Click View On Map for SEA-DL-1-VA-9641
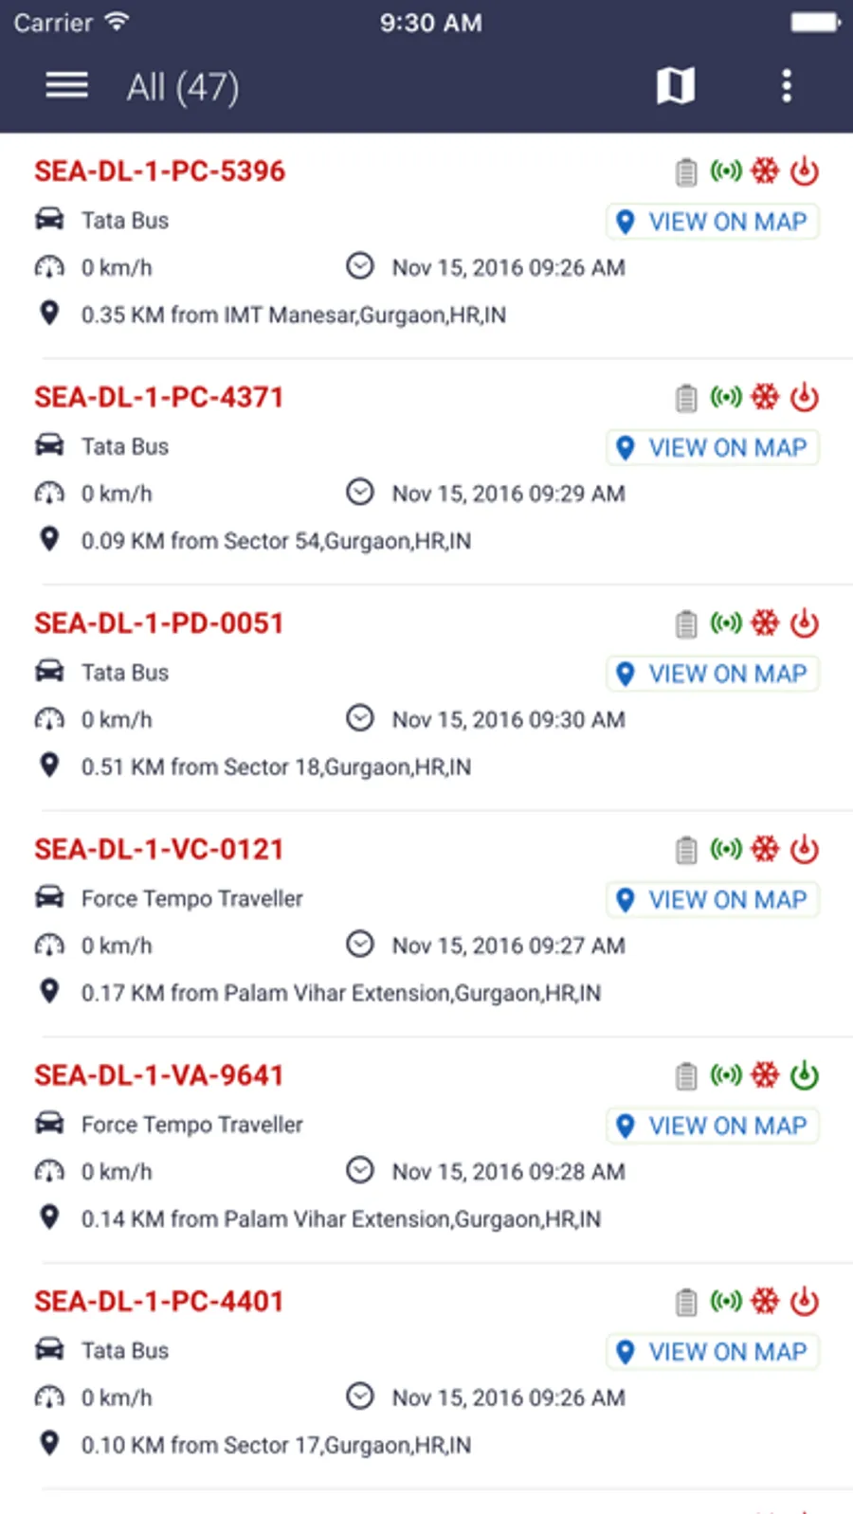The height and width of the screenshot is (1514, 853). [x=713, y=1126]
